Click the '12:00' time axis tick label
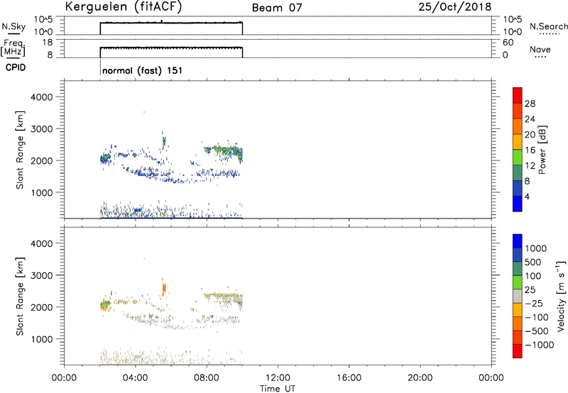The width and height of the screenshot is (568, 393). click(x=278, y=378)
